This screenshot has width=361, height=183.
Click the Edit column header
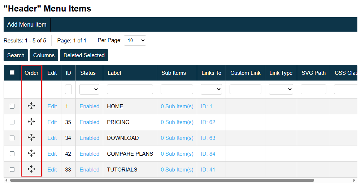coord(52,73)
